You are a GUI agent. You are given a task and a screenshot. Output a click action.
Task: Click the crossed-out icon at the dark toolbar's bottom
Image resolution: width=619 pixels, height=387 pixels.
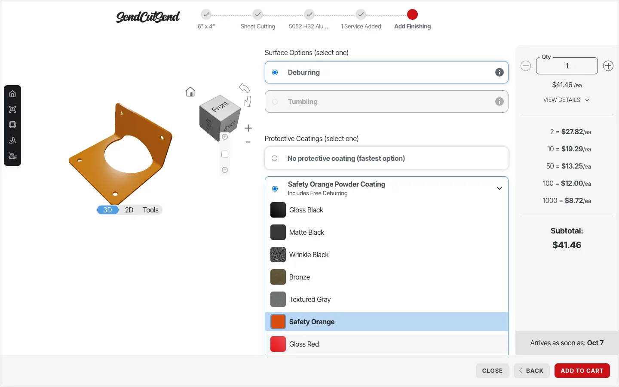tap(12, 156)
